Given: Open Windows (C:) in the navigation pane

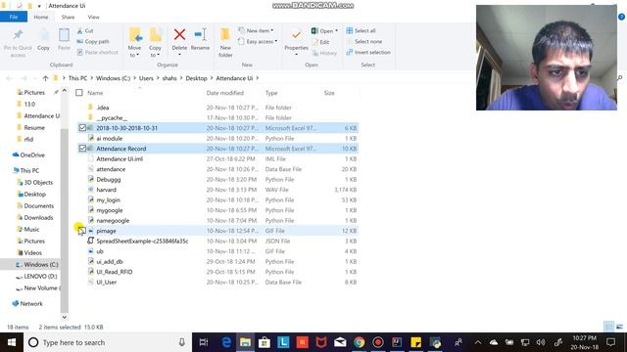Looking at the screenshot, I should pyautogui.click(x=37, y=265).
